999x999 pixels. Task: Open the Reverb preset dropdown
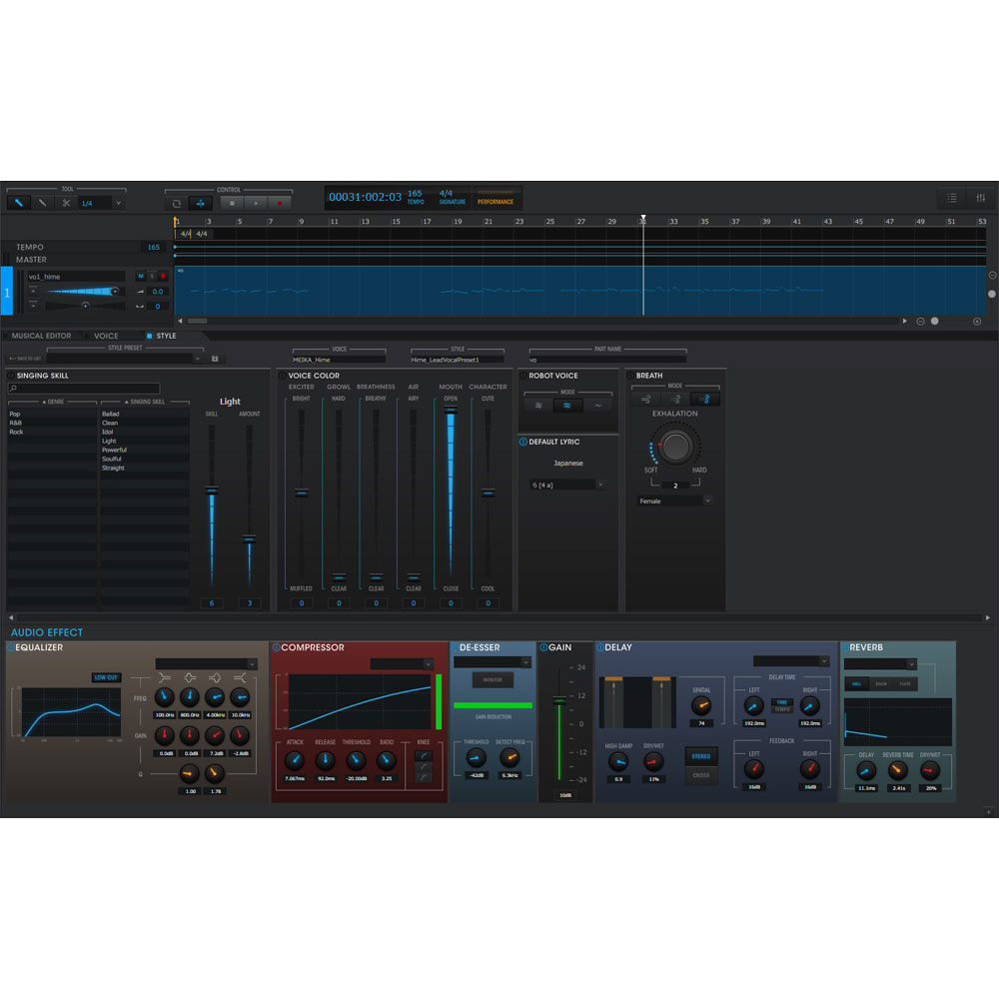(x=880, y=663)
